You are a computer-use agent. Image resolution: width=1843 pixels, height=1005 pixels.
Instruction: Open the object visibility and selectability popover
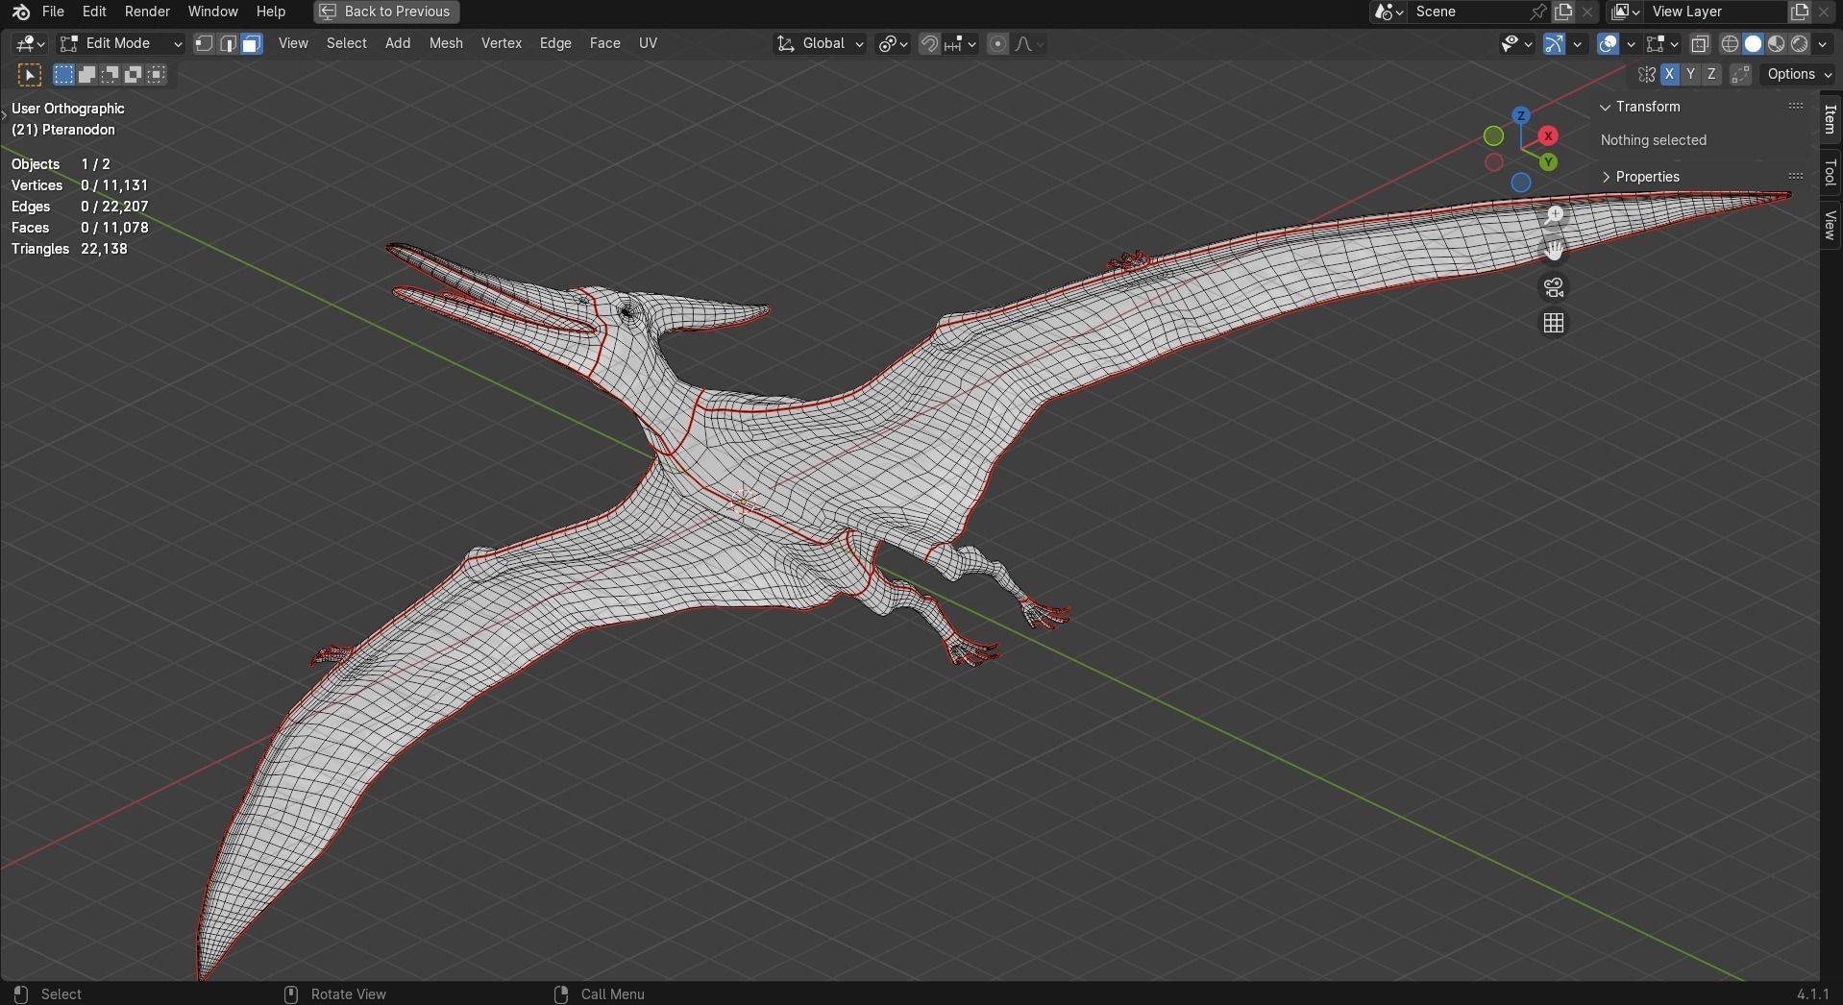(1516, 43)
